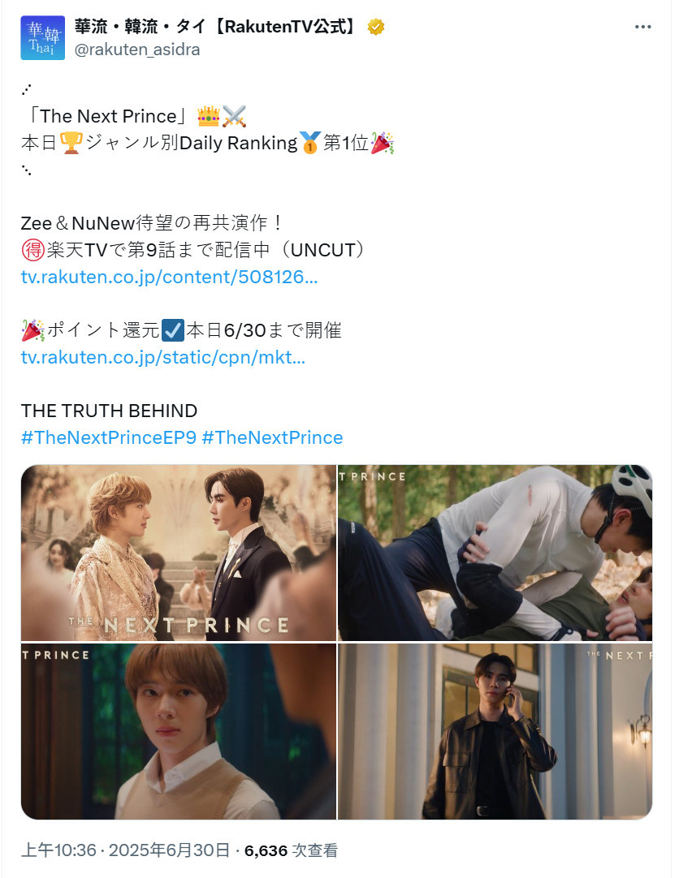Click the crown emoji after The Next Prince
The width and height of the screenshot is (679, 878).
point(209,116)
